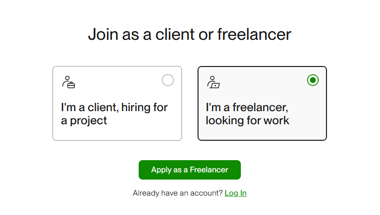This screenshot has width=380, height=215.
Task: Select the unselected client radio button
Action: (x=168, y=81)
